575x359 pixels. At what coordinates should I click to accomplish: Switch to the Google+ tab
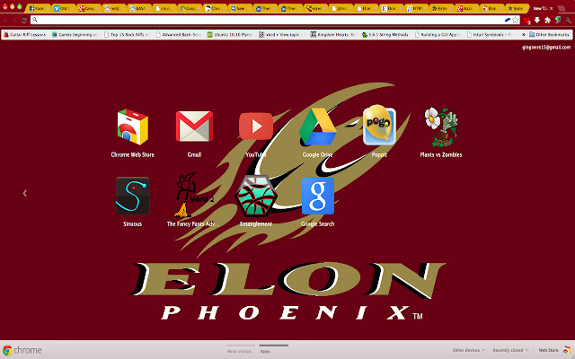tap(88, 8)
